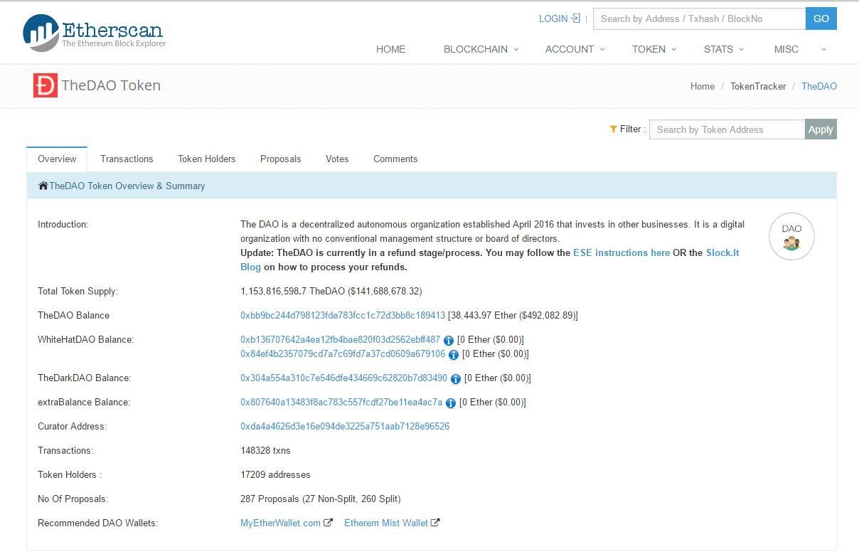This screenshot has width=859, height=559.
Task: Click info icon beside TheDarkDAO address
Action: 456,379
